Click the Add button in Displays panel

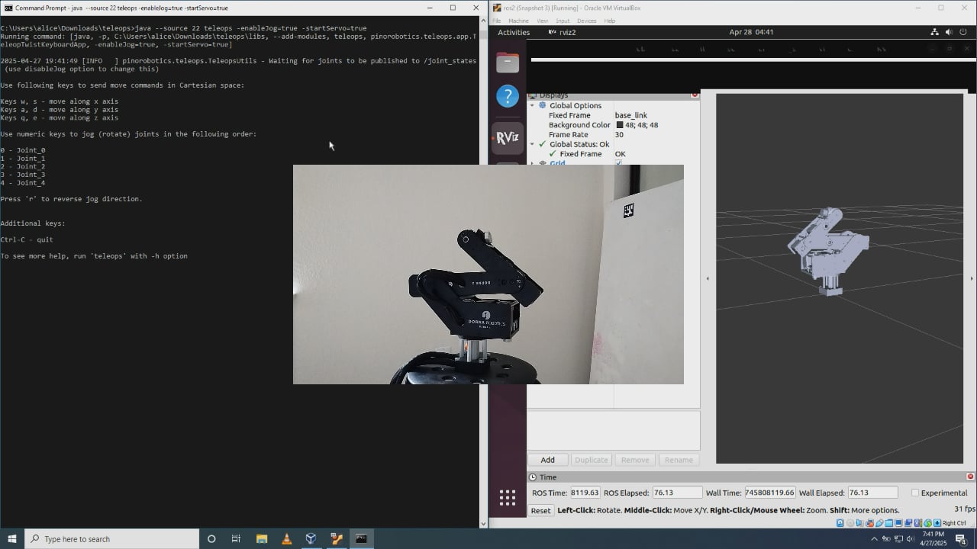(x=548, y=460)
